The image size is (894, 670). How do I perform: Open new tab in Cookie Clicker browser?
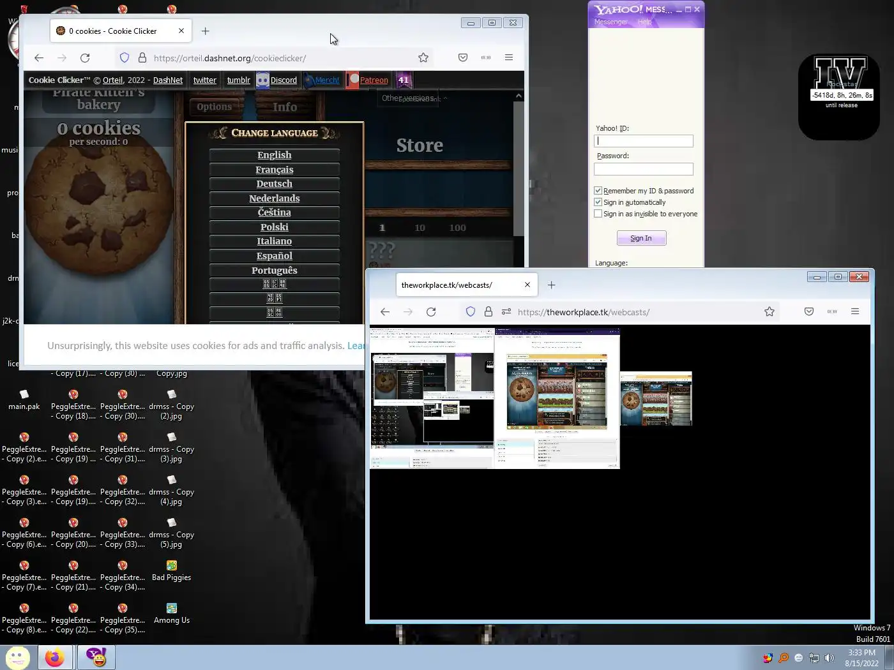point(205,31)
